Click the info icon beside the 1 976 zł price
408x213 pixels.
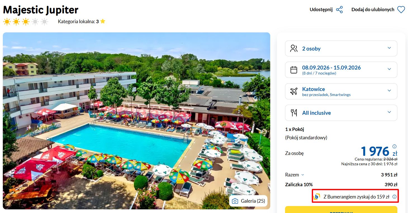[x=394, y=146]
